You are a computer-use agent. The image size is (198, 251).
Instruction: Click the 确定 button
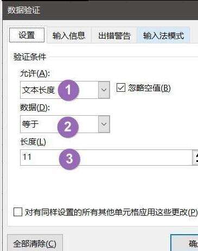[184, 243]
